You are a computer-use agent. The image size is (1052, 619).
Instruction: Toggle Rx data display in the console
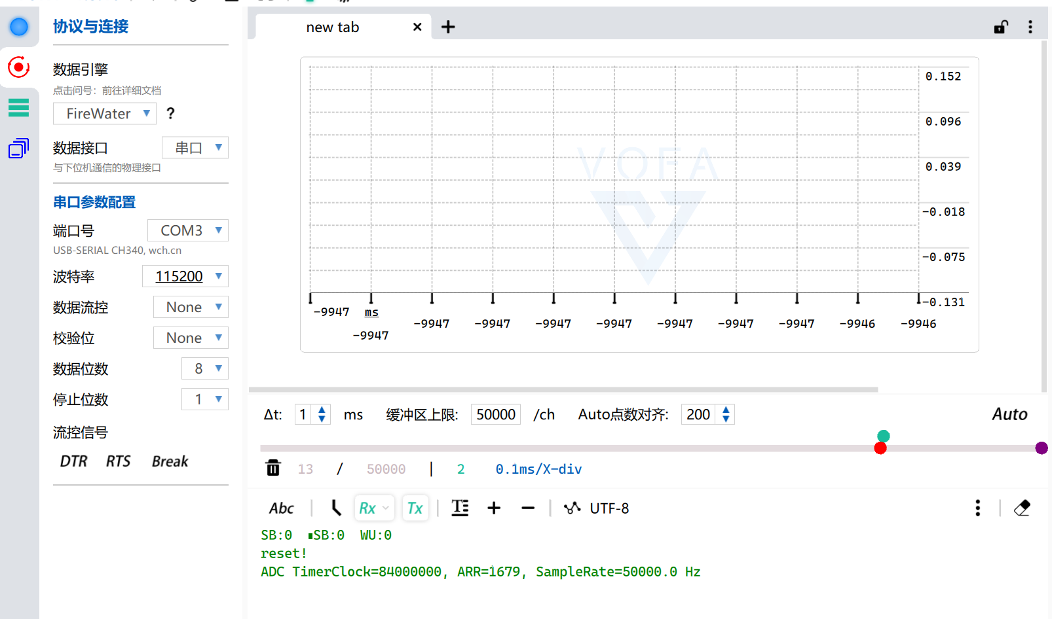tap(369, 508)
